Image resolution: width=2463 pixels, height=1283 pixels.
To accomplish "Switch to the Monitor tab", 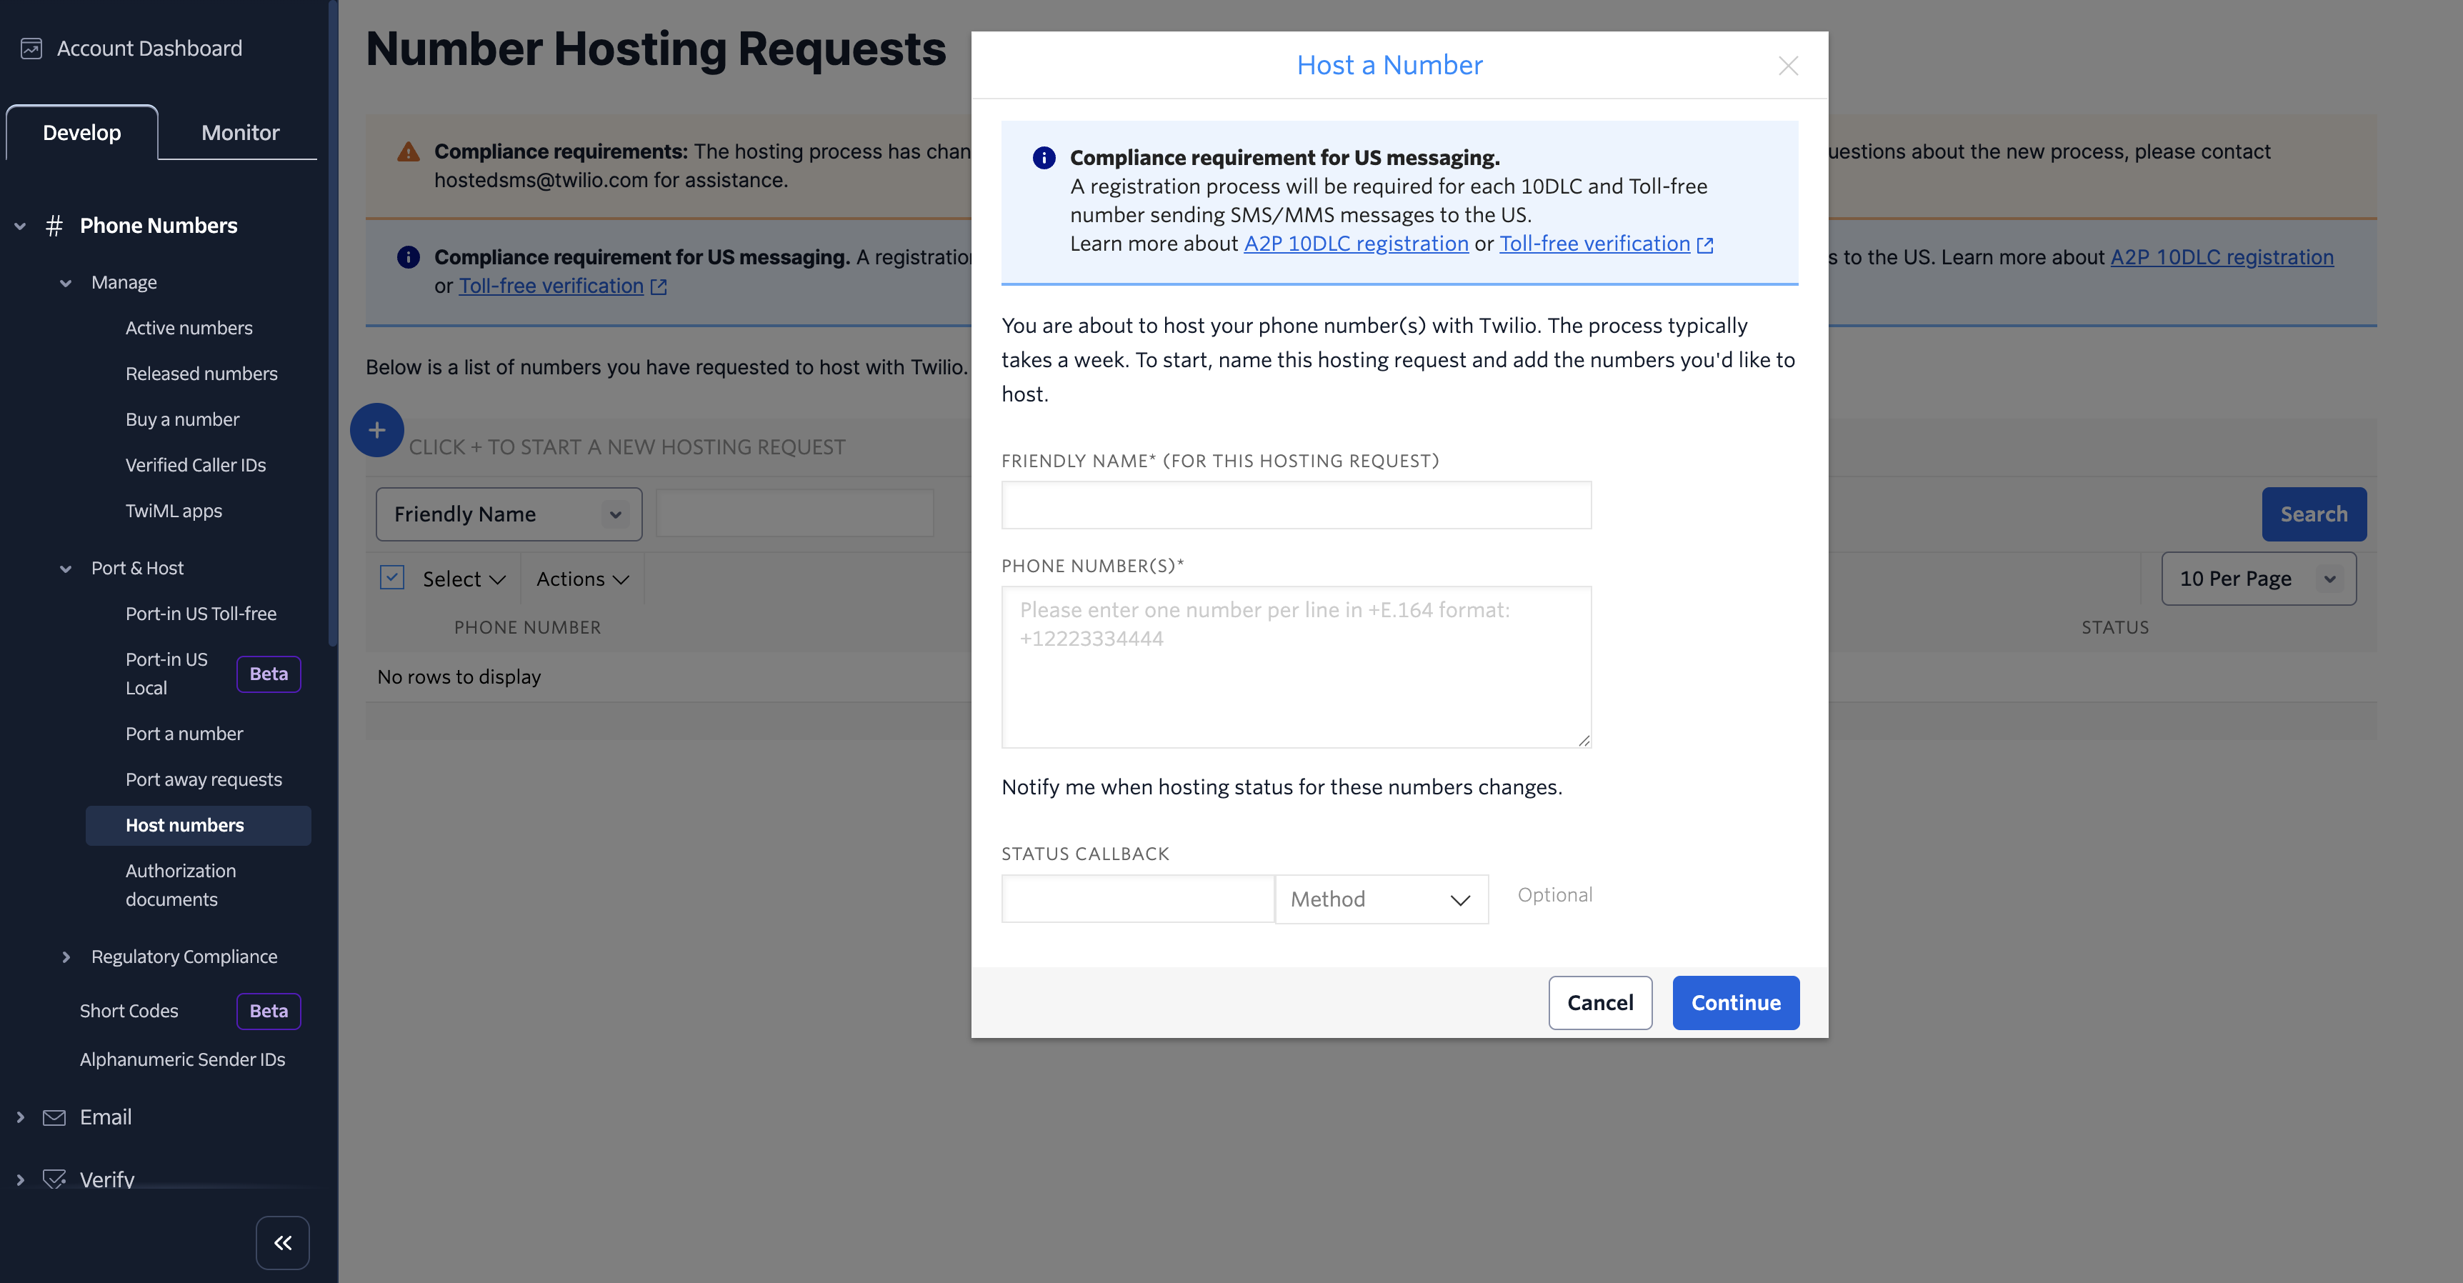I will 240,132.
